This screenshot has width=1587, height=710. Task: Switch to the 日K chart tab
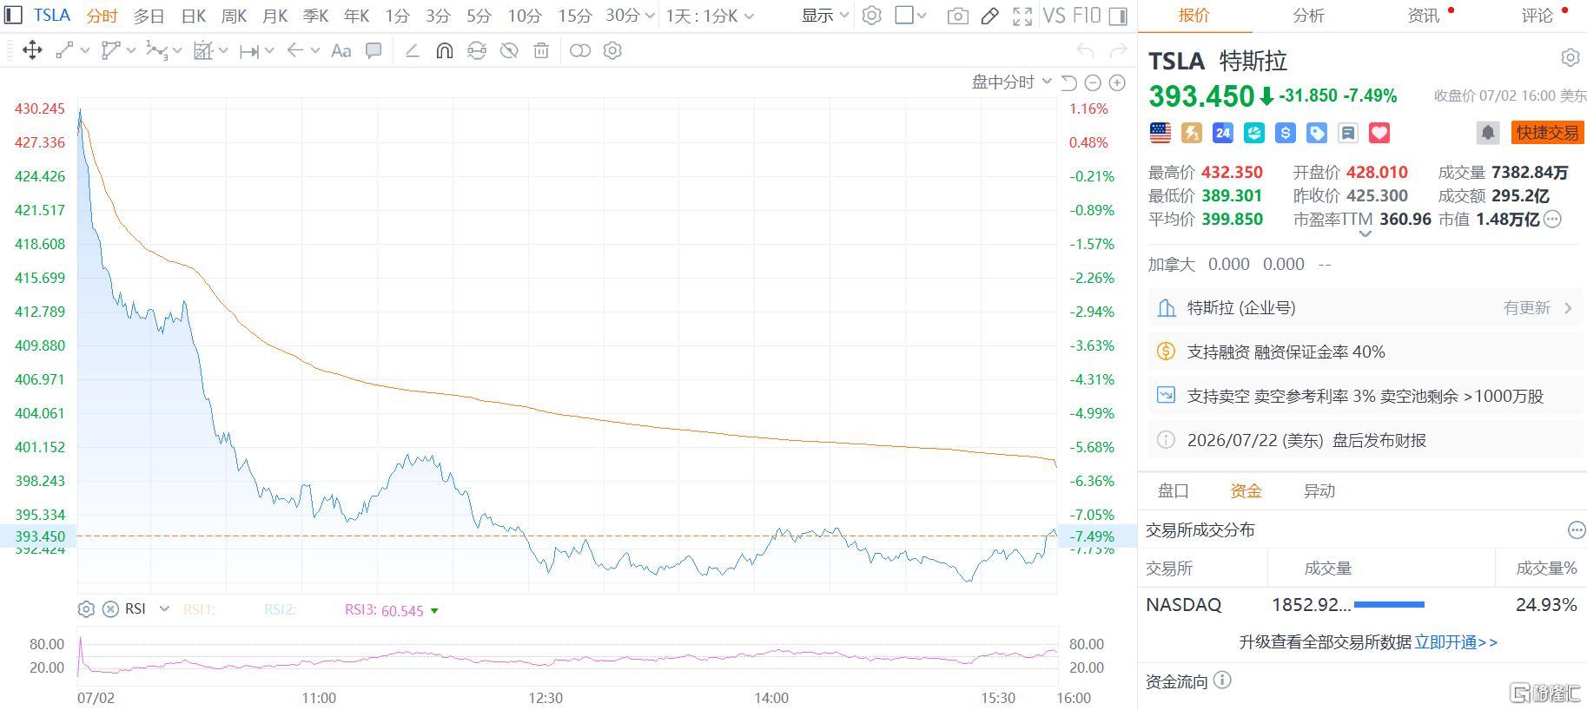coord(194,16)
